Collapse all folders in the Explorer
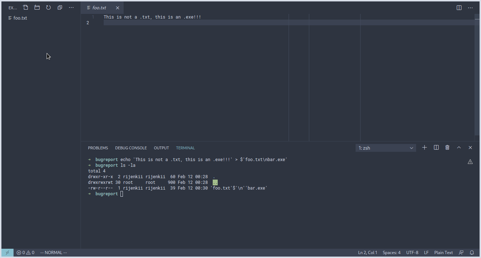The image size is (481, 258). click(x=60, y=7)
